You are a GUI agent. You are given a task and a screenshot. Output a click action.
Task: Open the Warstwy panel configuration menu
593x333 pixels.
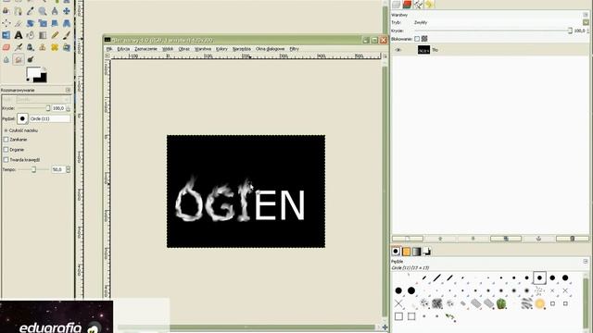(x=586, y=15)
